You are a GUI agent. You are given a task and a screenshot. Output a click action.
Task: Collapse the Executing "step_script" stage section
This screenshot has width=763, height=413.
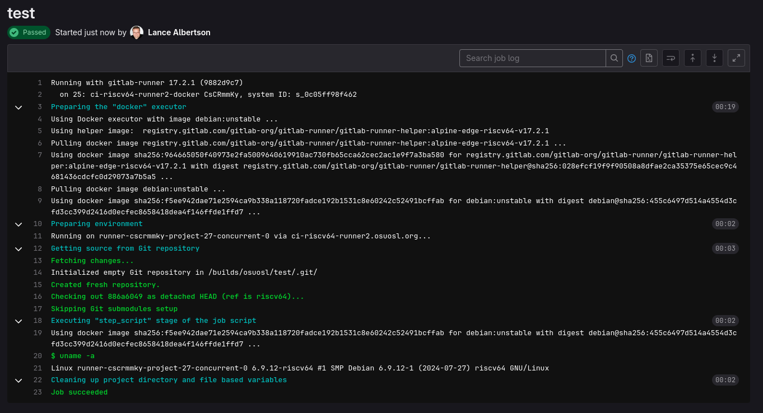point(18,321)
